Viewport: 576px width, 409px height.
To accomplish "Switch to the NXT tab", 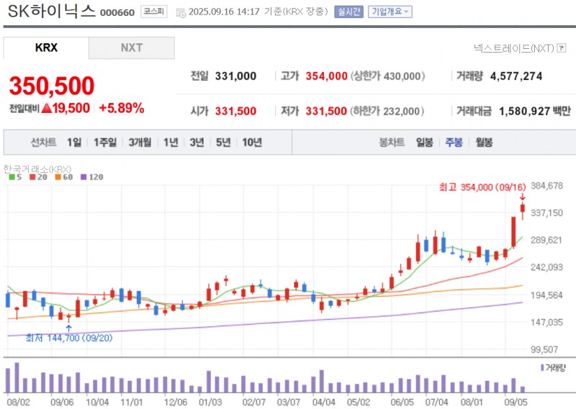I will click(131, 48).
